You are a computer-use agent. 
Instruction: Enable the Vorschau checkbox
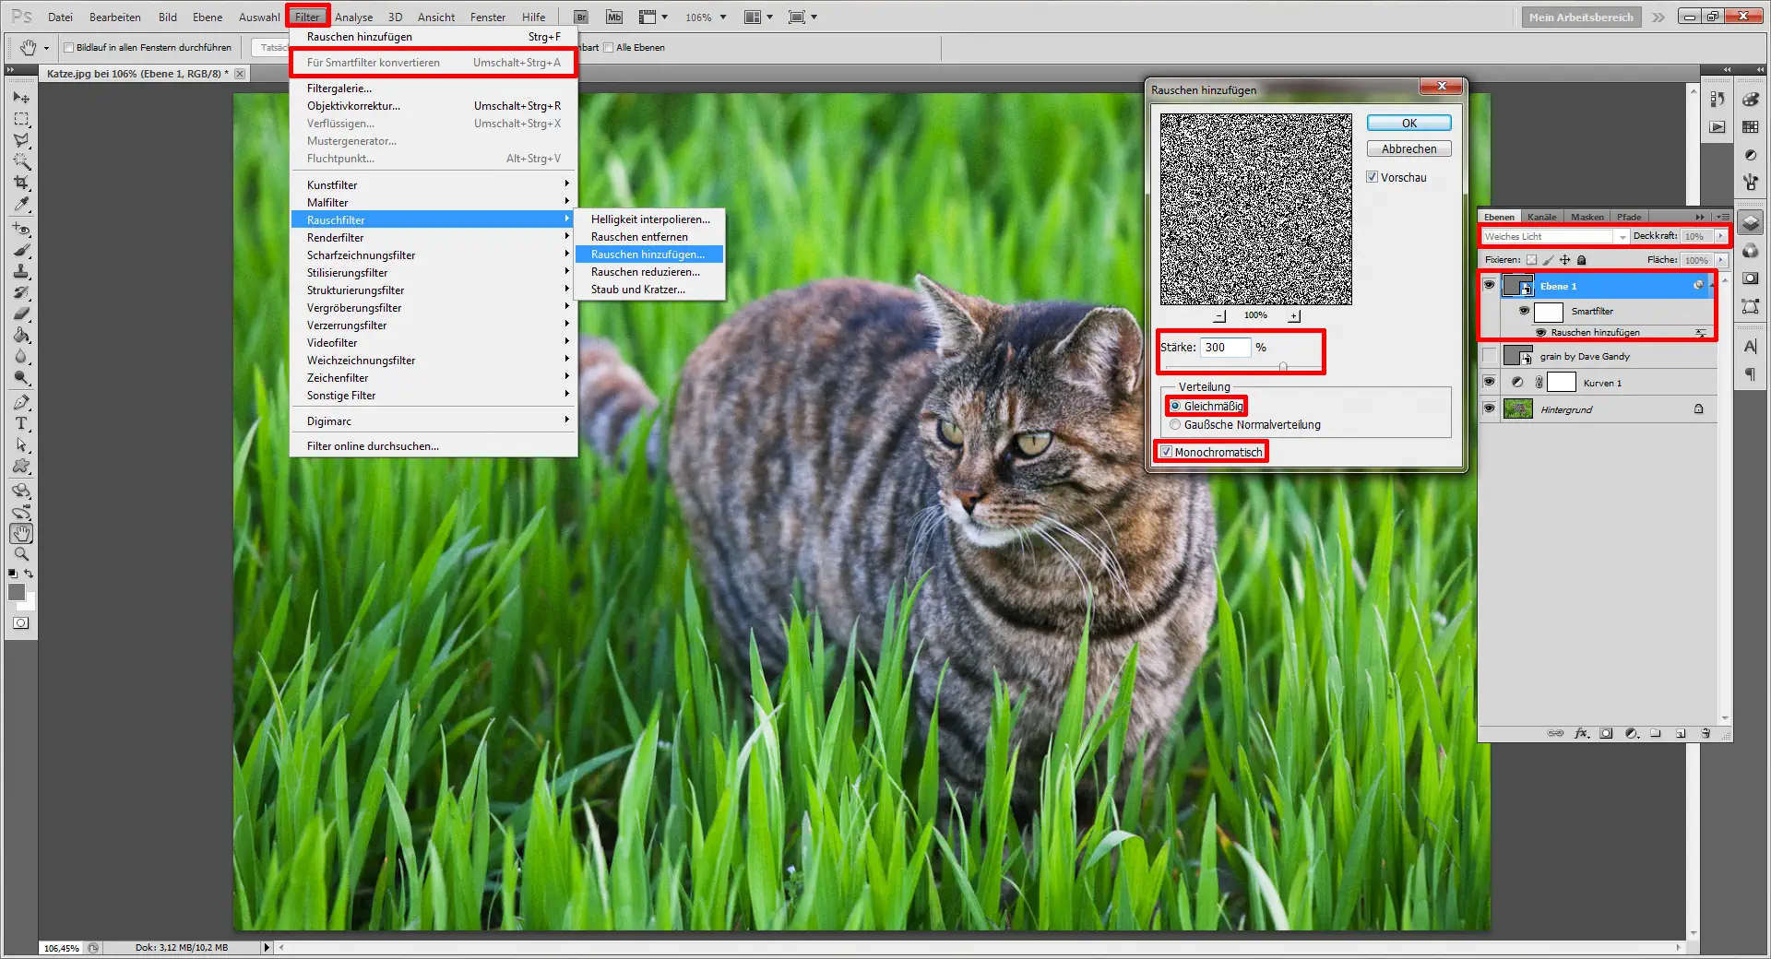pos(1373,177)
